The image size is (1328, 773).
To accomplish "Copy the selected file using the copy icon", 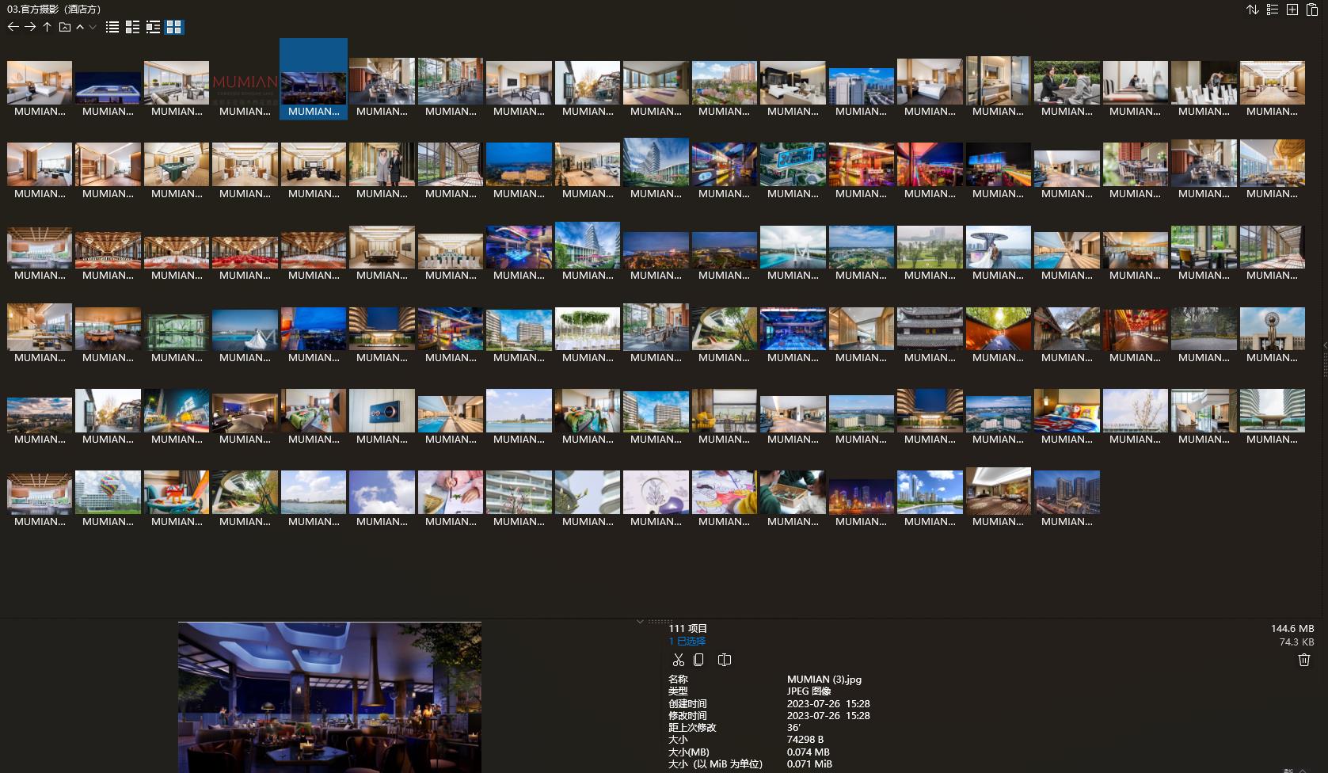I will 698,660.
